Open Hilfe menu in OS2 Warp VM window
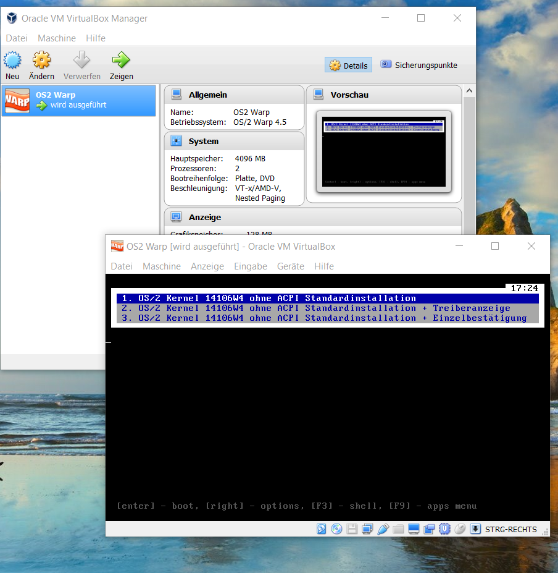 (324, 266)
